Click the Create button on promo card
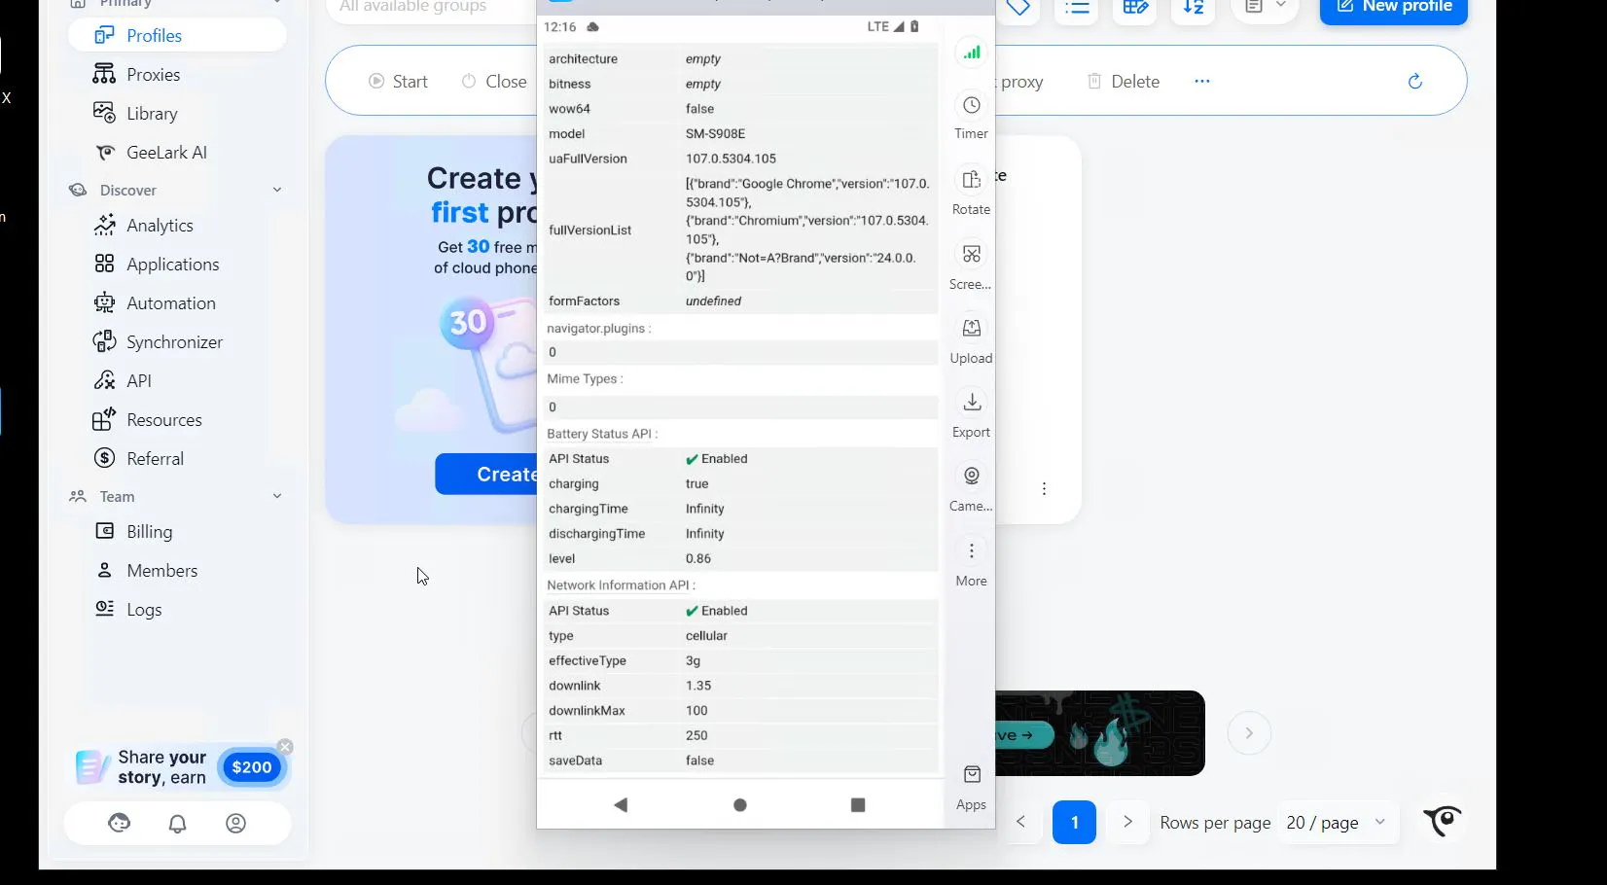This screenshot has width=1607, height=885. [x=486, y=475]
